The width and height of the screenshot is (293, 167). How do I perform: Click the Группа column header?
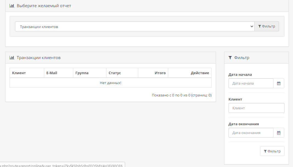pos(82,73)
